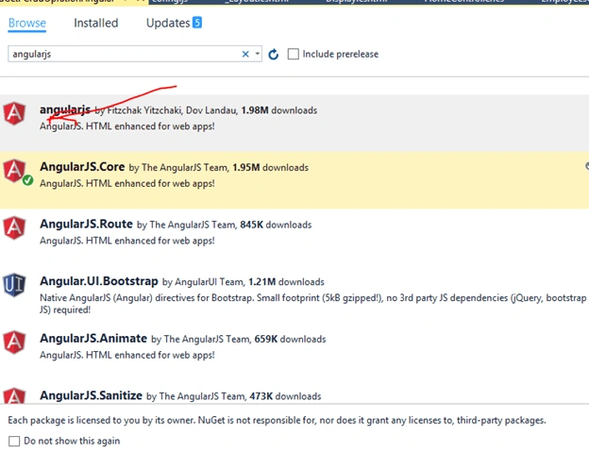The width and height of the screenshot is (589, 452).
Task: Click the 1.95M downloads text
Action: [x=271, y=167]
